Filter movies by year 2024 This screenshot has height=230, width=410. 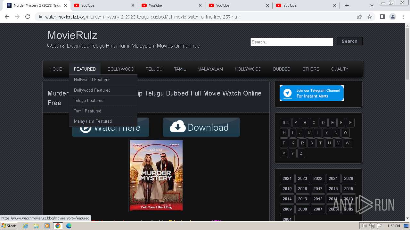287,179
